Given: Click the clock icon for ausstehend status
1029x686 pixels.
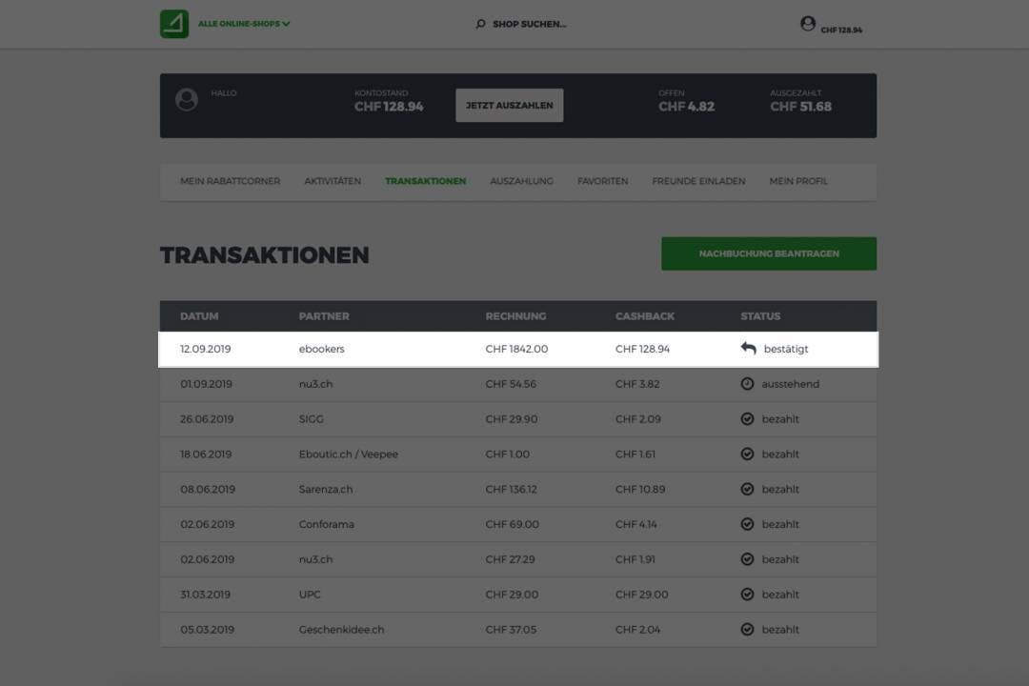Looking at the screenshot, I should tap(747, 384).
